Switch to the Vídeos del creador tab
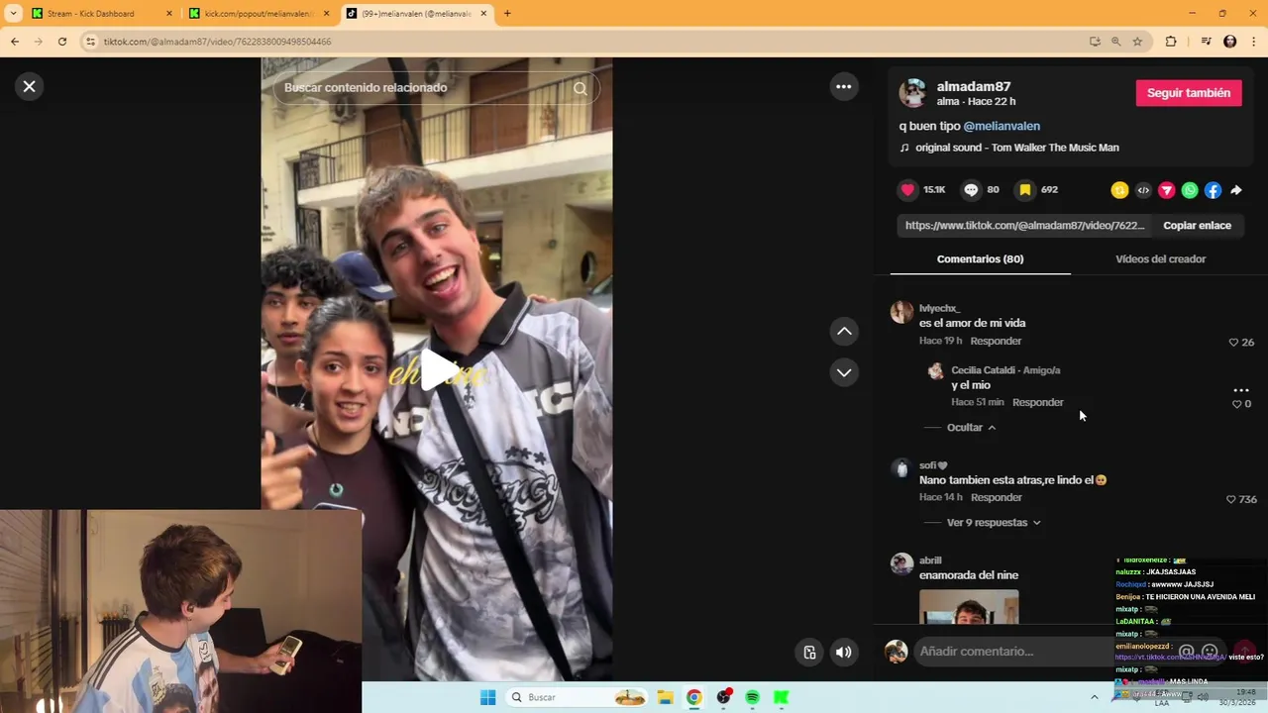The image size is (1268, 713). coord(1160,259)
